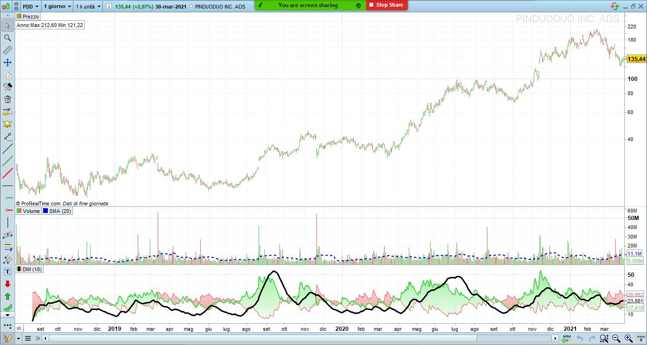The image size is (647, 345).
Task: Click the green checkmark tool
Action: click(8, 308)
